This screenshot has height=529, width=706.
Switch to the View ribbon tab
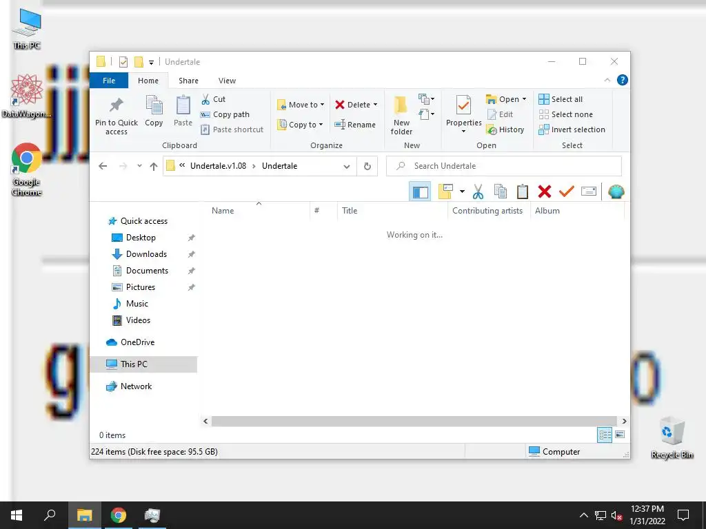pyautogui.click(x=227, y=81)
